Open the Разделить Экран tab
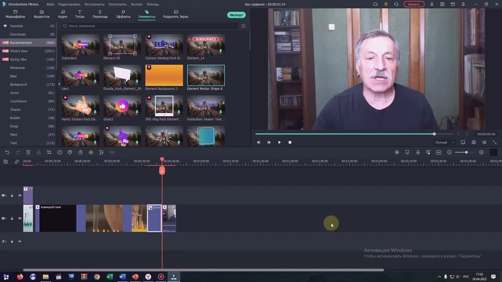This screenshot has height=282, width=502. tap(176, 14)
